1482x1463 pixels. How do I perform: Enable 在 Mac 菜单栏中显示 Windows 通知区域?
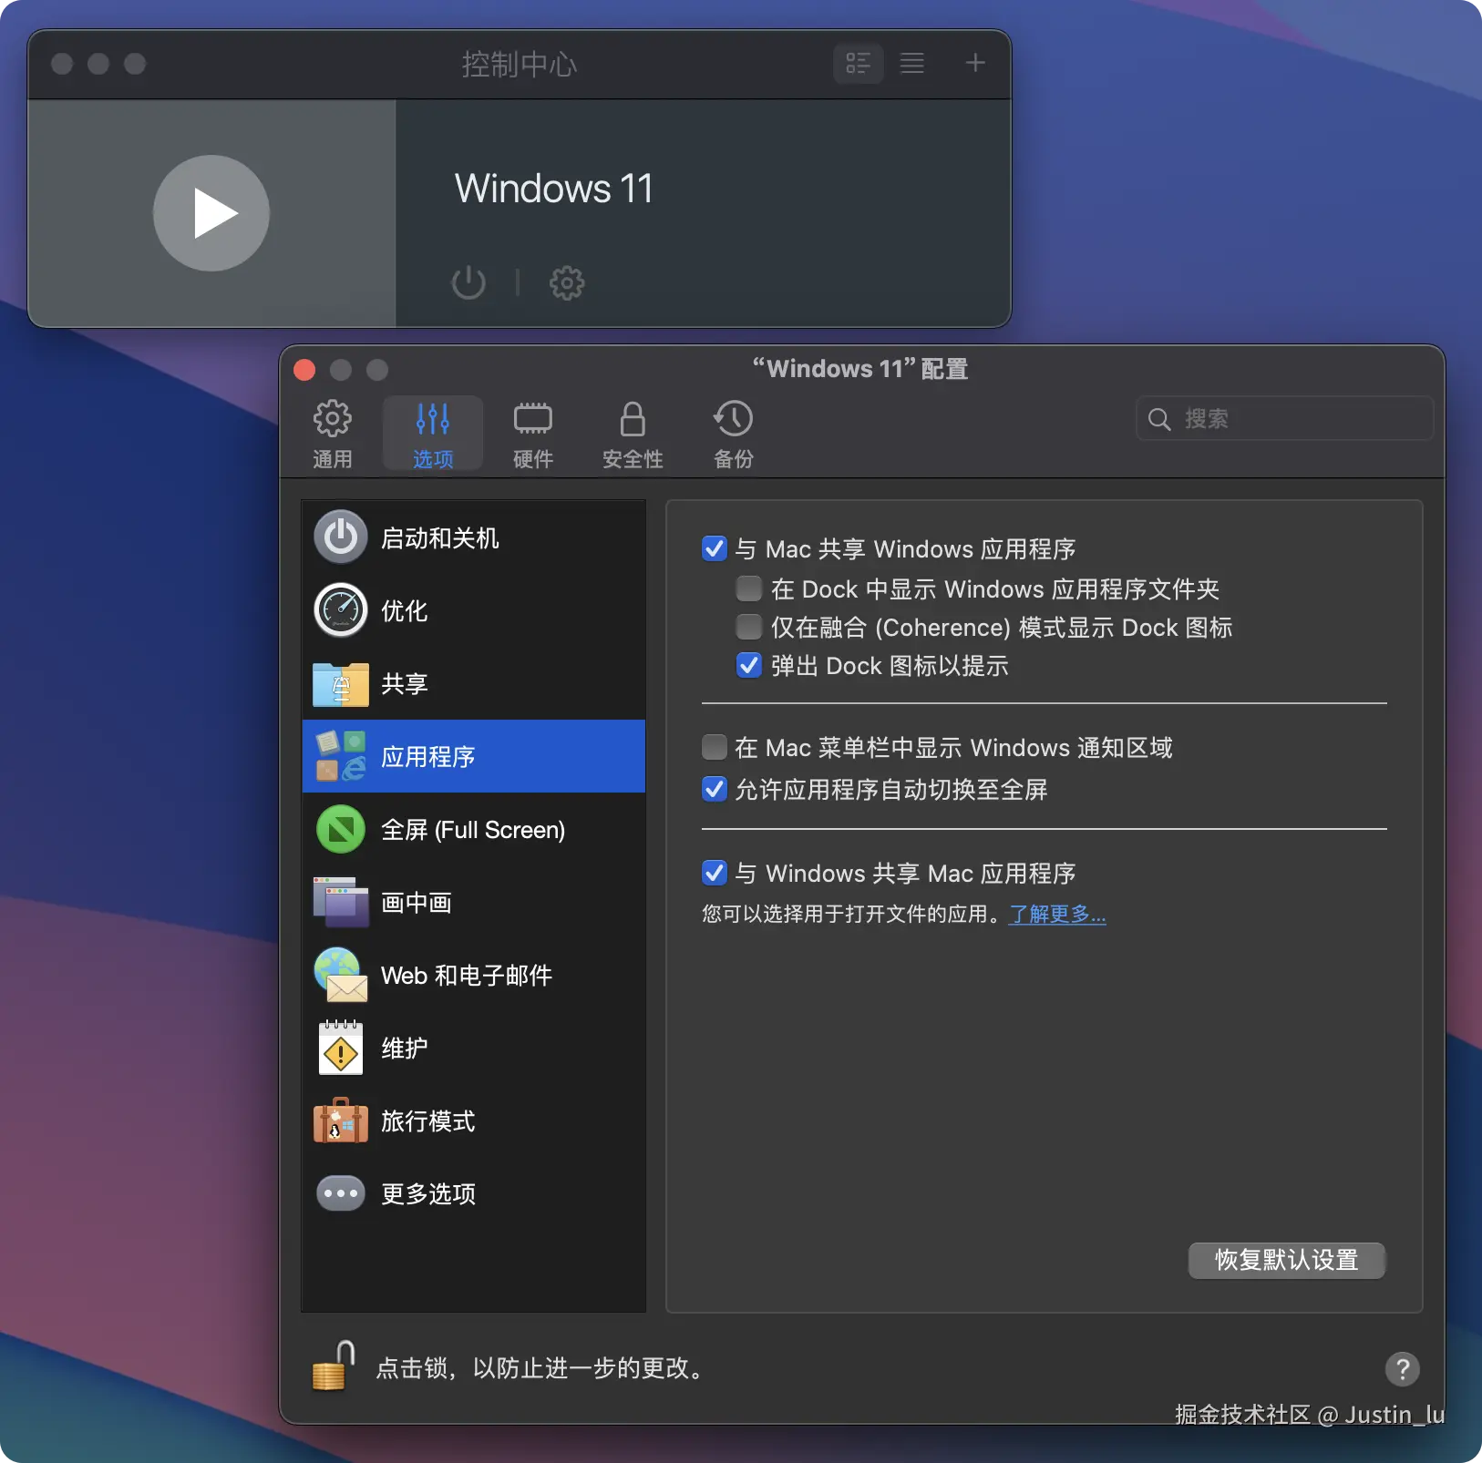point(715,747)
